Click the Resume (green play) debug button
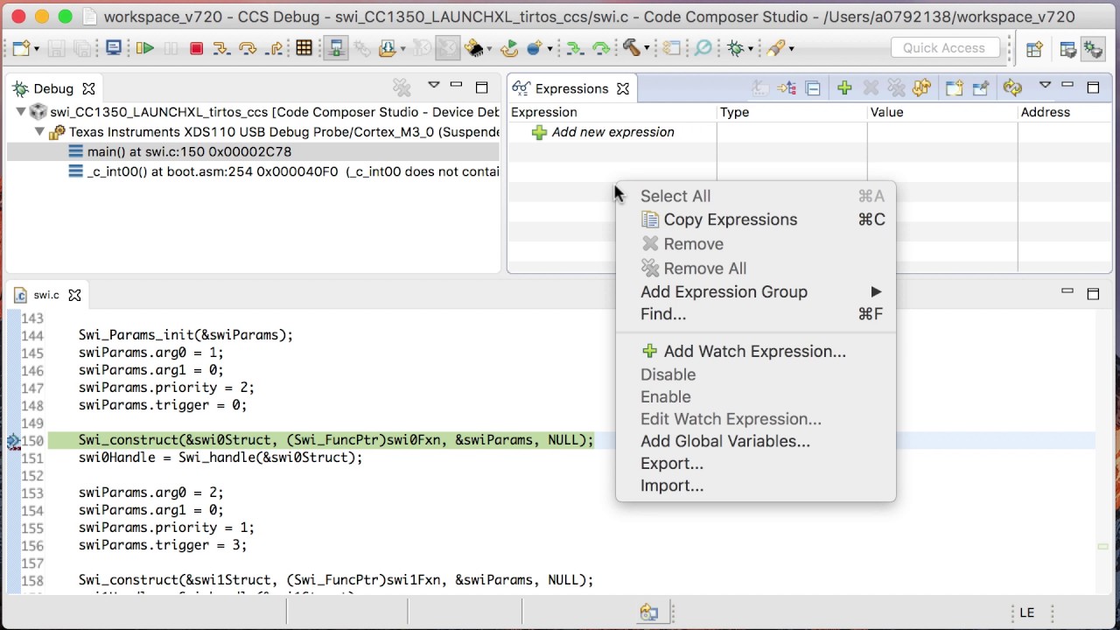1120x630 pixels. pos(145,48)
